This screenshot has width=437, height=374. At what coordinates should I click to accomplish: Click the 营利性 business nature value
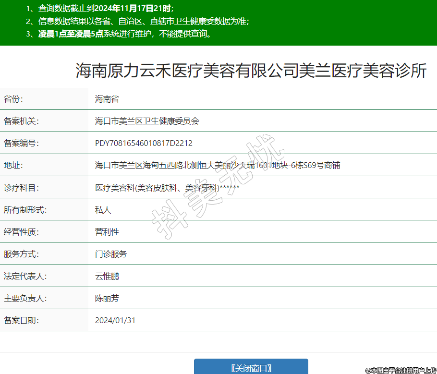tap(107, 232)
